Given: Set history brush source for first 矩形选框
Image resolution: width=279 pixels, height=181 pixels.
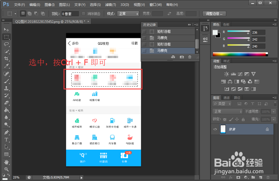Looking at the screenshot, I should 144,32.
